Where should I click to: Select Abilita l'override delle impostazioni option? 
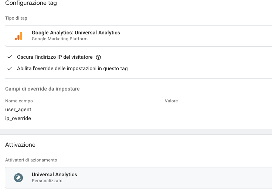(x=72, y=68)
